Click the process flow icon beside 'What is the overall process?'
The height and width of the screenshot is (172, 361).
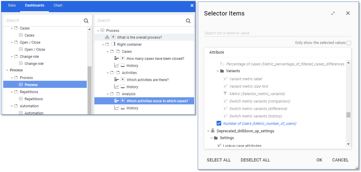coord(107,37)
